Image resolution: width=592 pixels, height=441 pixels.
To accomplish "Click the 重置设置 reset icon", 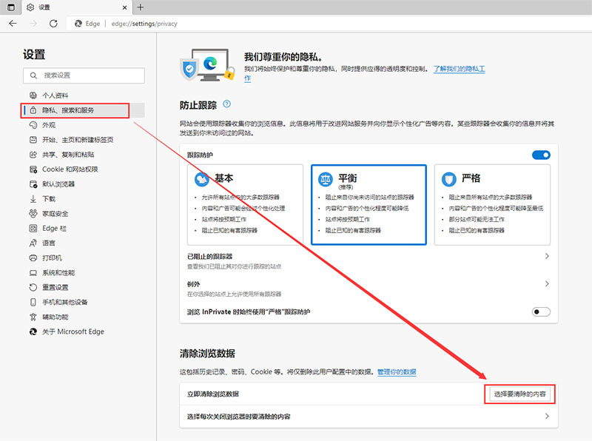I will (32, 287).
